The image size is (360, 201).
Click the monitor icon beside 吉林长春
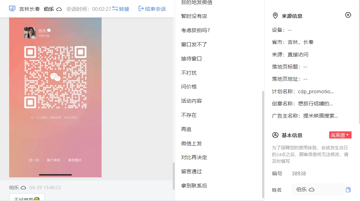pos(12,9)
